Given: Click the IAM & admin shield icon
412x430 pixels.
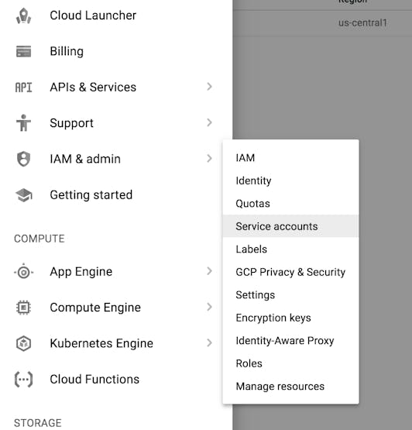Looking at the screenshot, I should pos(23,159).
